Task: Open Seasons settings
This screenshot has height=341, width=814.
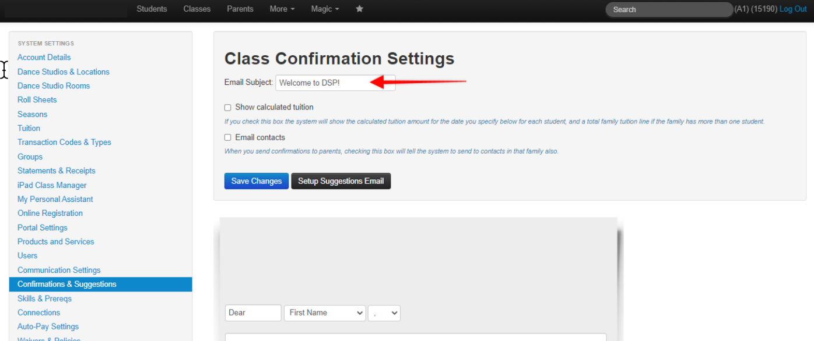Action: 32,114
